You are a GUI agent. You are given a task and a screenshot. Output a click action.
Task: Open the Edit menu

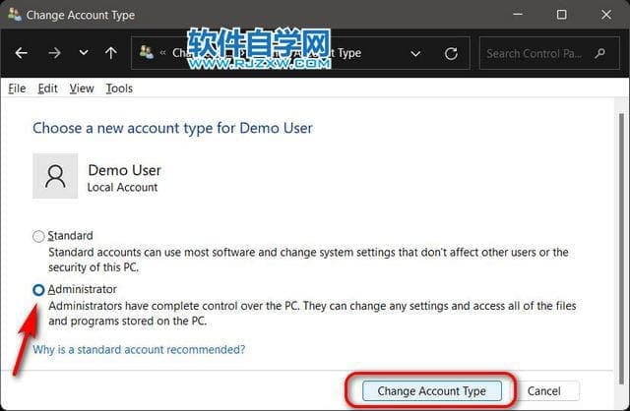coord(47,88)
